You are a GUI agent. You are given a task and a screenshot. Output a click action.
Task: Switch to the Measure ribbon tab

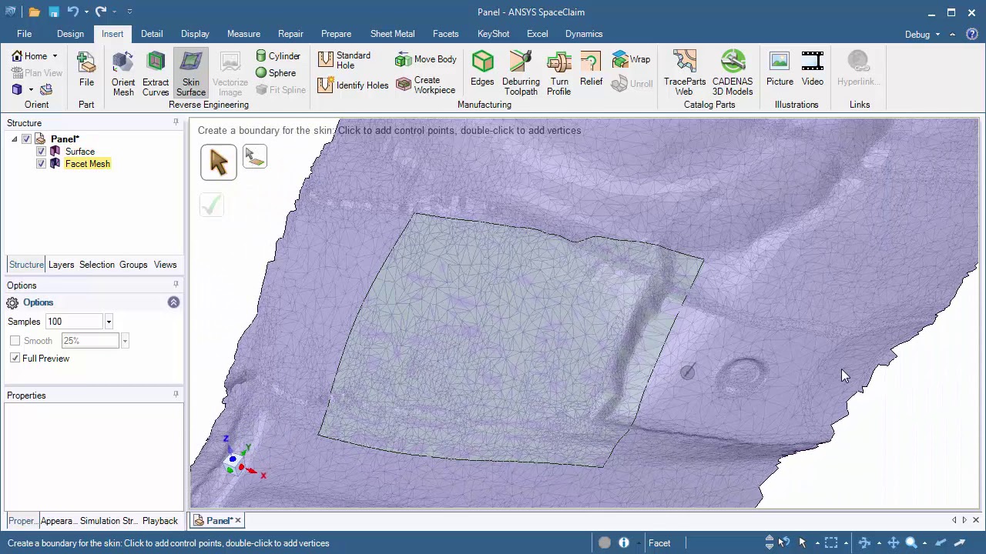(243, 34)
